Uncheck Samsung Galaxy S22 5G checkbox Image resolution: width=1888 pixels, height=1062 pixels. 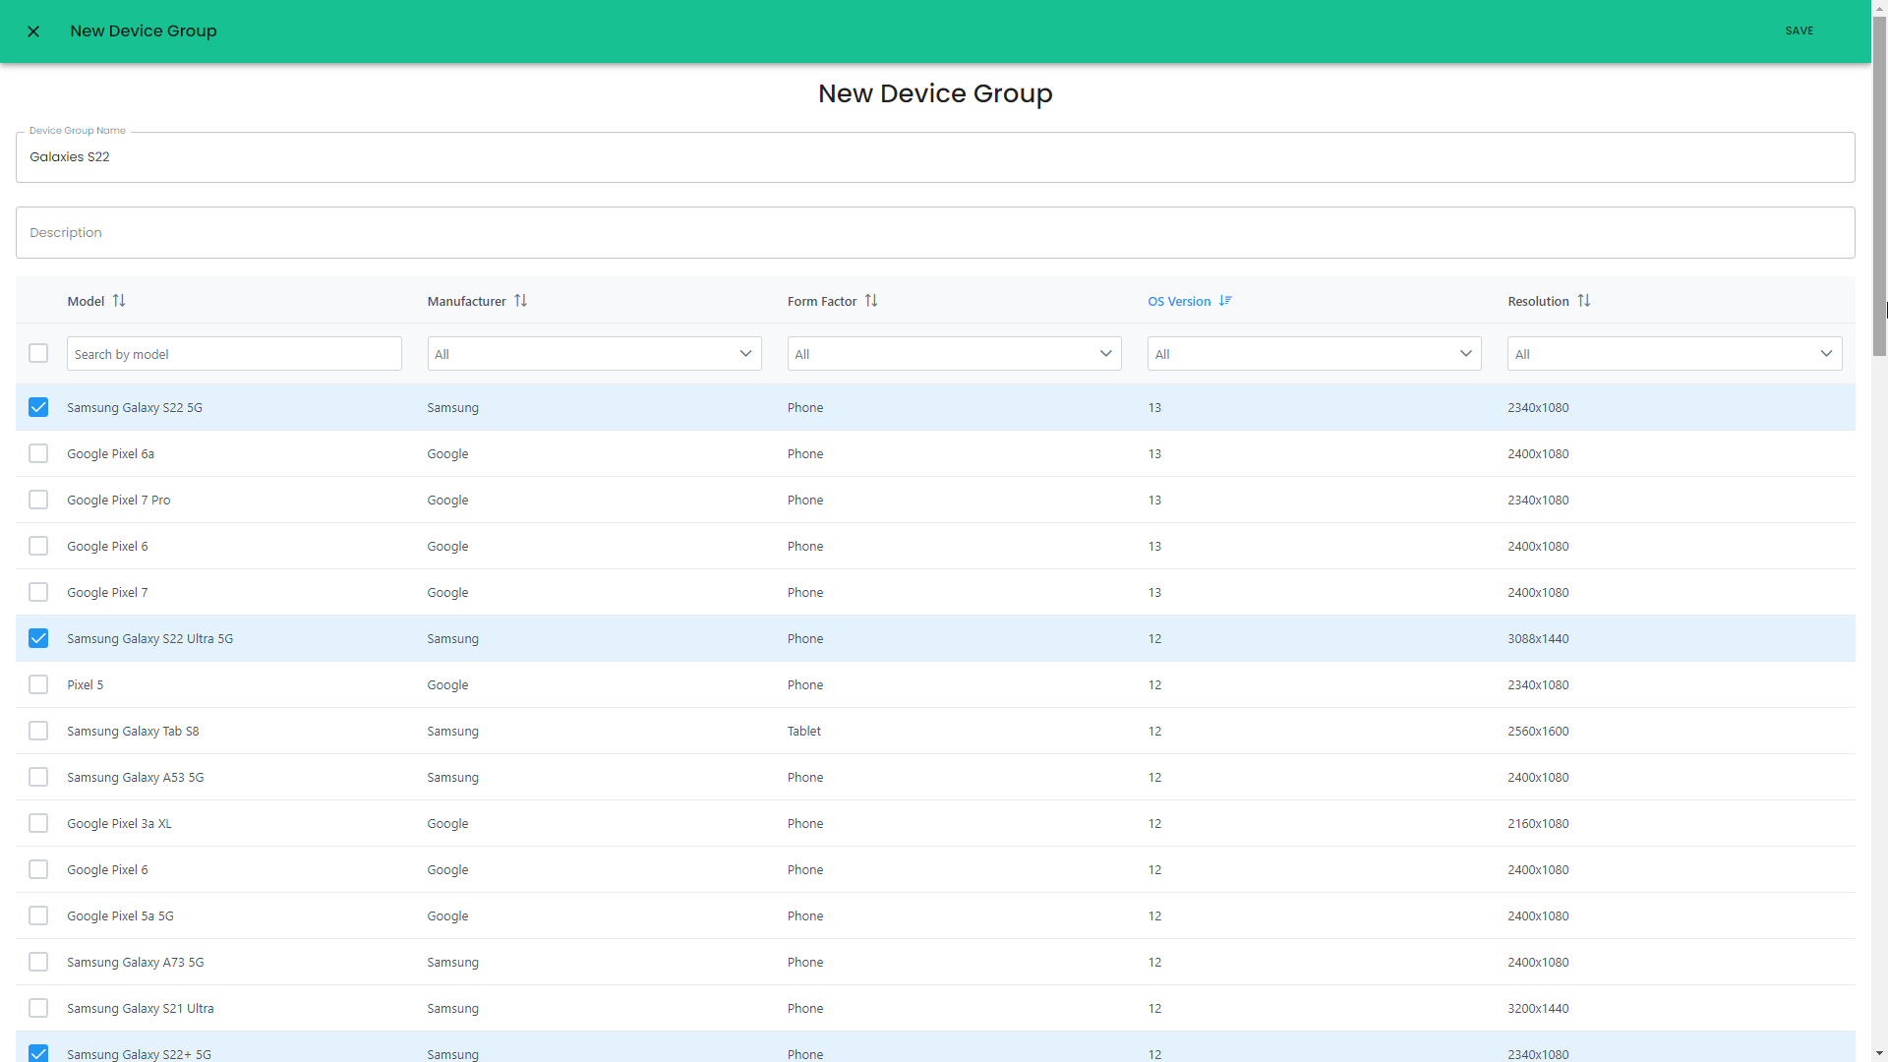point(38,407)
